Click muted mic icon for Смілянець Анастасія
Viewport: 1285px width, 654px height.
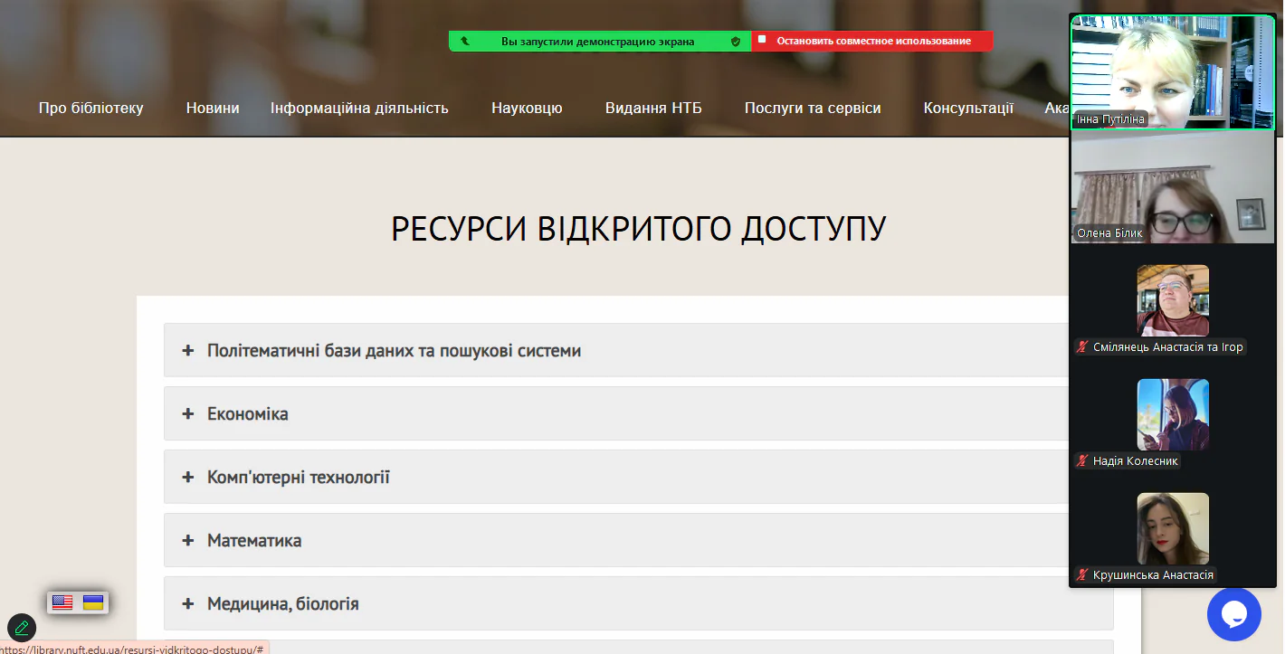click(1081, 347)
